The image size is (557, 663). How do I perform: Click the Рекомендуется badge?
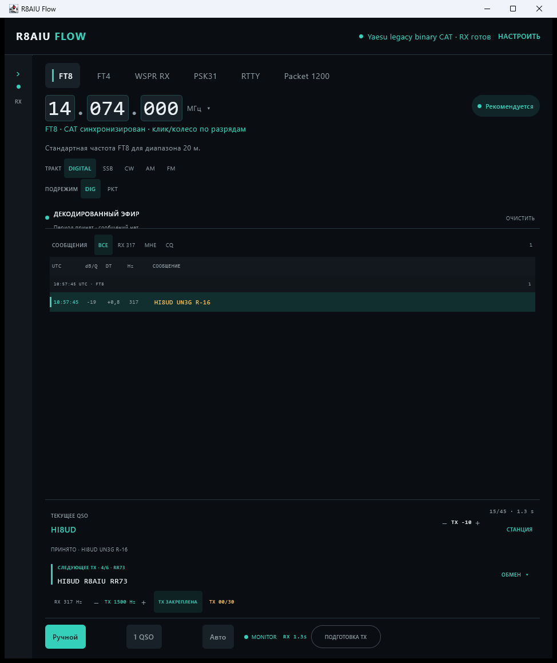pyautogui.click(x=506, y=106)
